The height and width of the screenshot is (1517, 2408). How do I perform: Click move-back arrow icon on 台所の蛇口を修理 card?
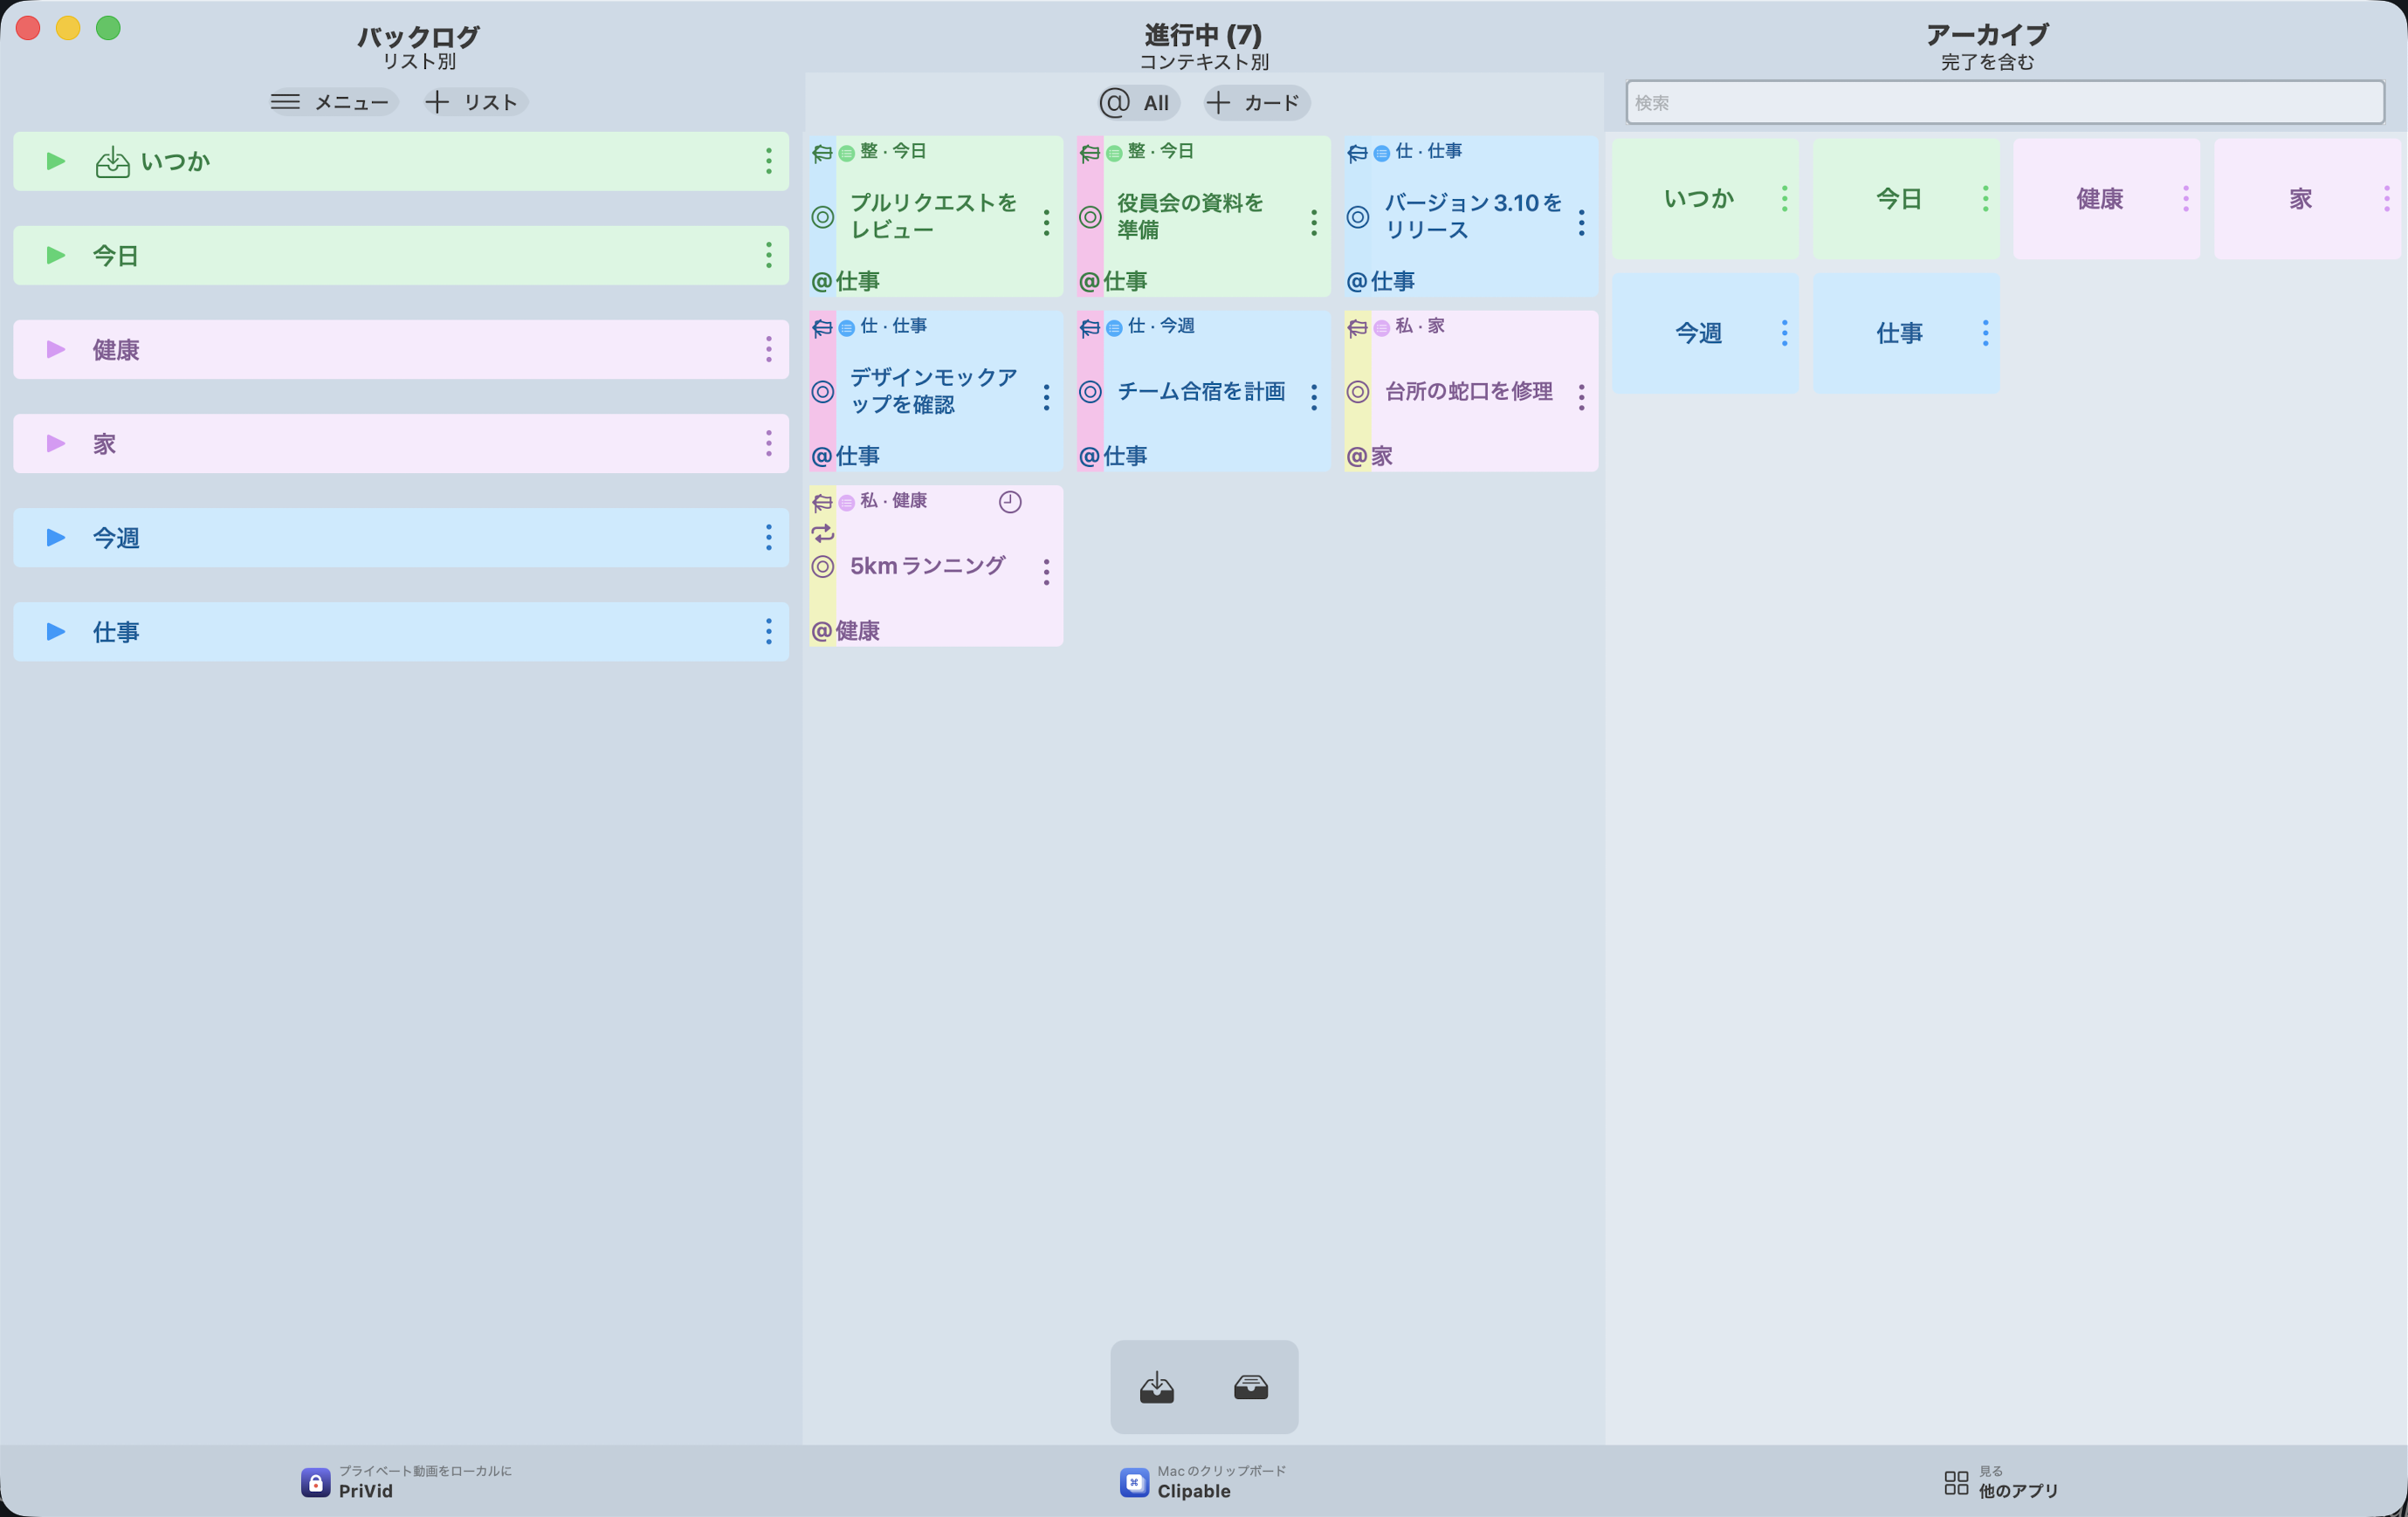[1357, 327]
